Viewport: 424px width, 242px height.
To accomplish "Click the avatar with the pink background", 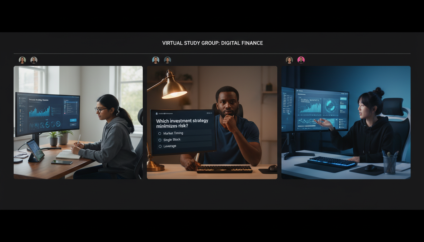I will tap(301, 60).
